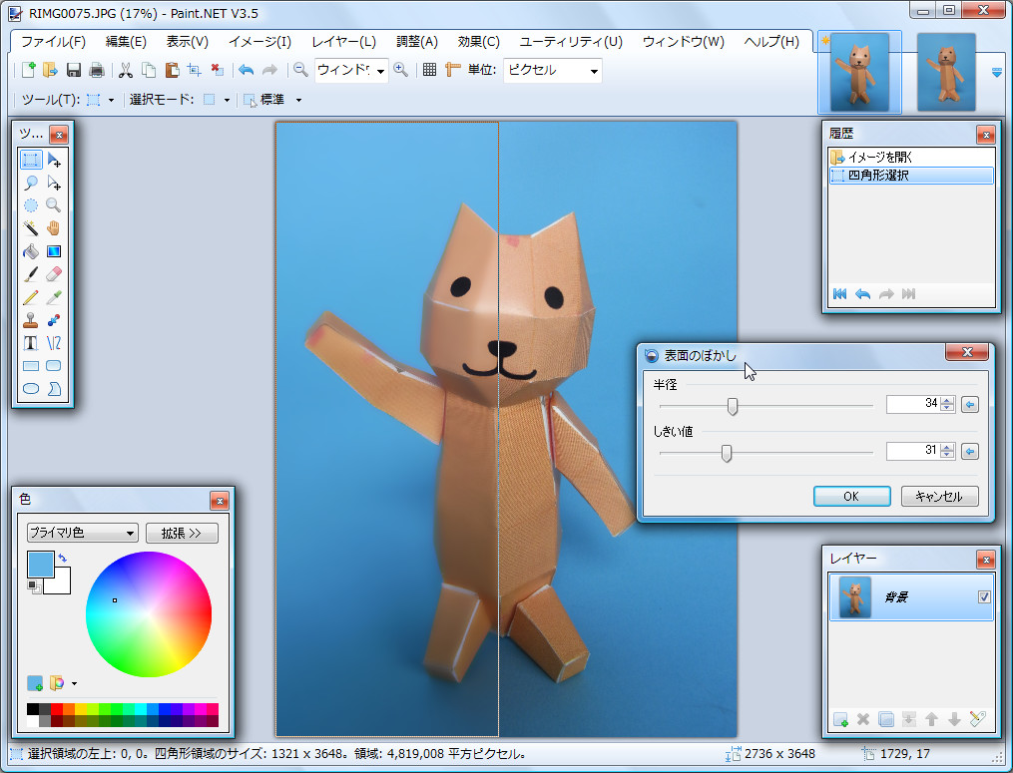The image size is (1013, 773).
Task: Pick the Clone Stamp tool
Action: point(31,320)
